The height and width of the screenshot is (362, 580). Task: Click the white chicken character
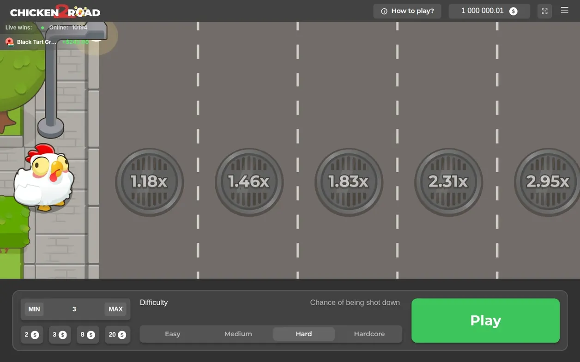click(x=44, y=177)
